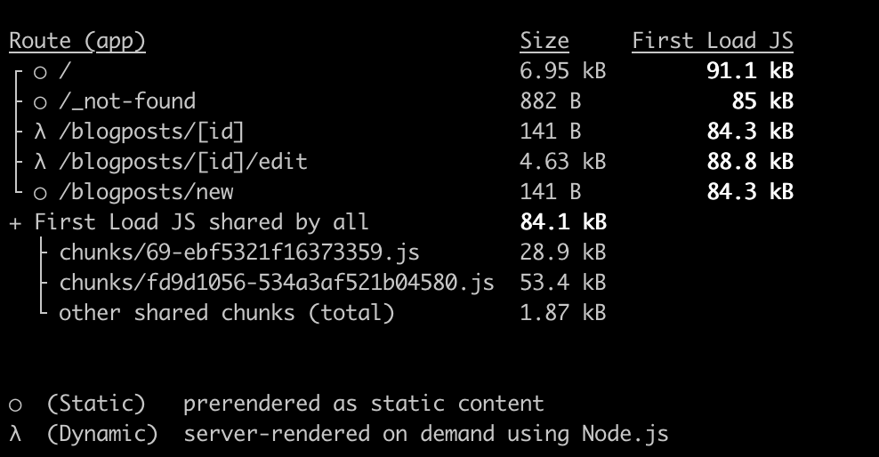Click the Route (app) column header
Viewport: 879px width, 457px height.
click(x=77, y=42)
